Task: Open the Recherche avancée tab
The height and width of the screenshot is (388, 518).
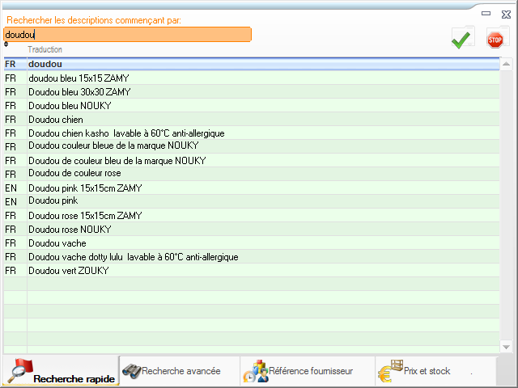Action: [180, 371]
